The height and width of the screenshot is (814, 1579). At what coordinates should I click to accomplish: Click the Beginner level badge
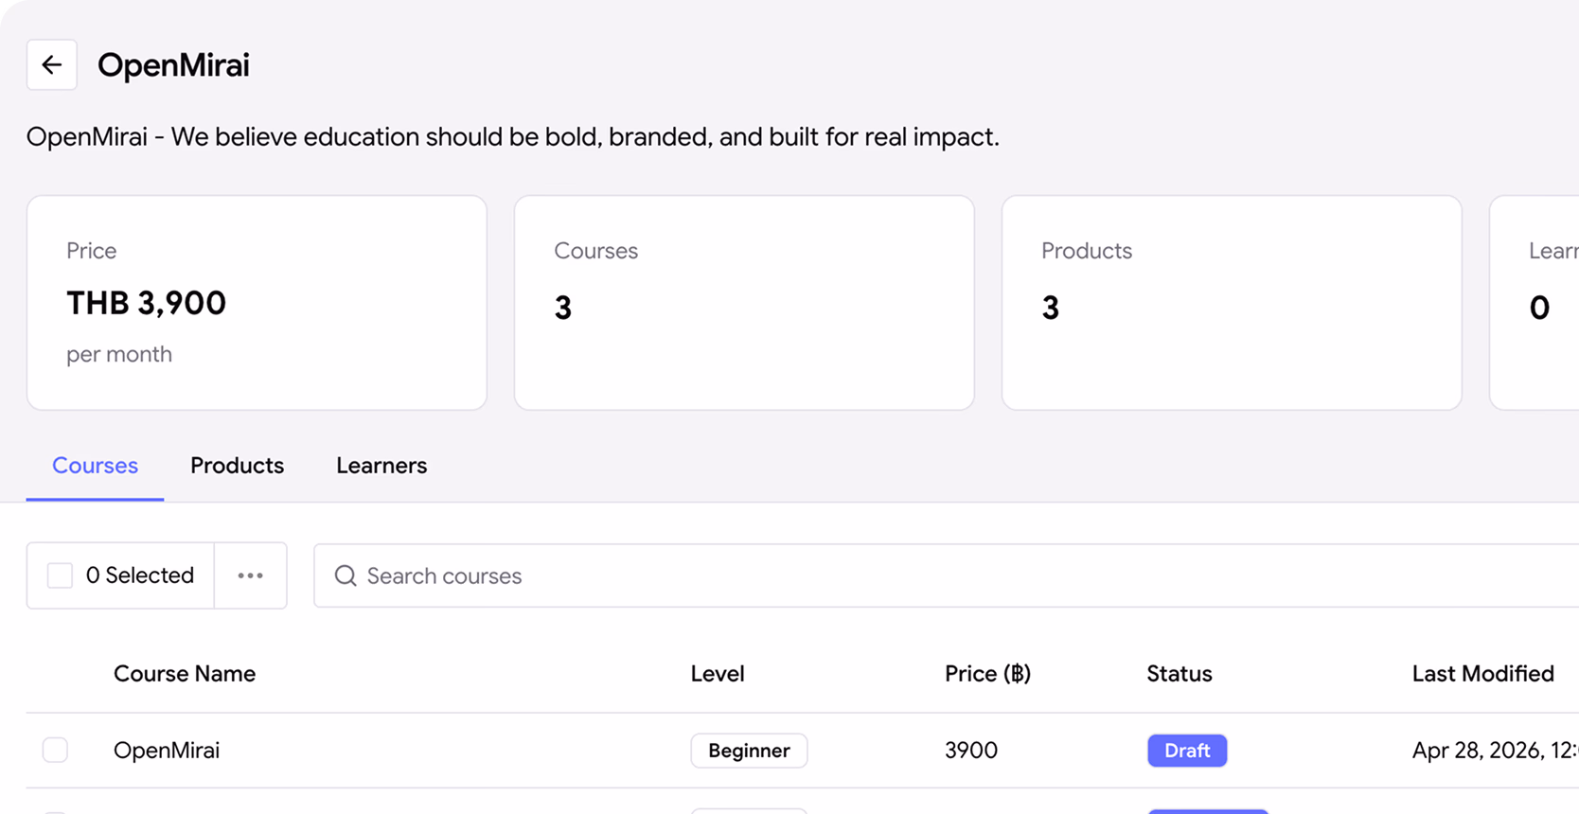click(749, 751)
